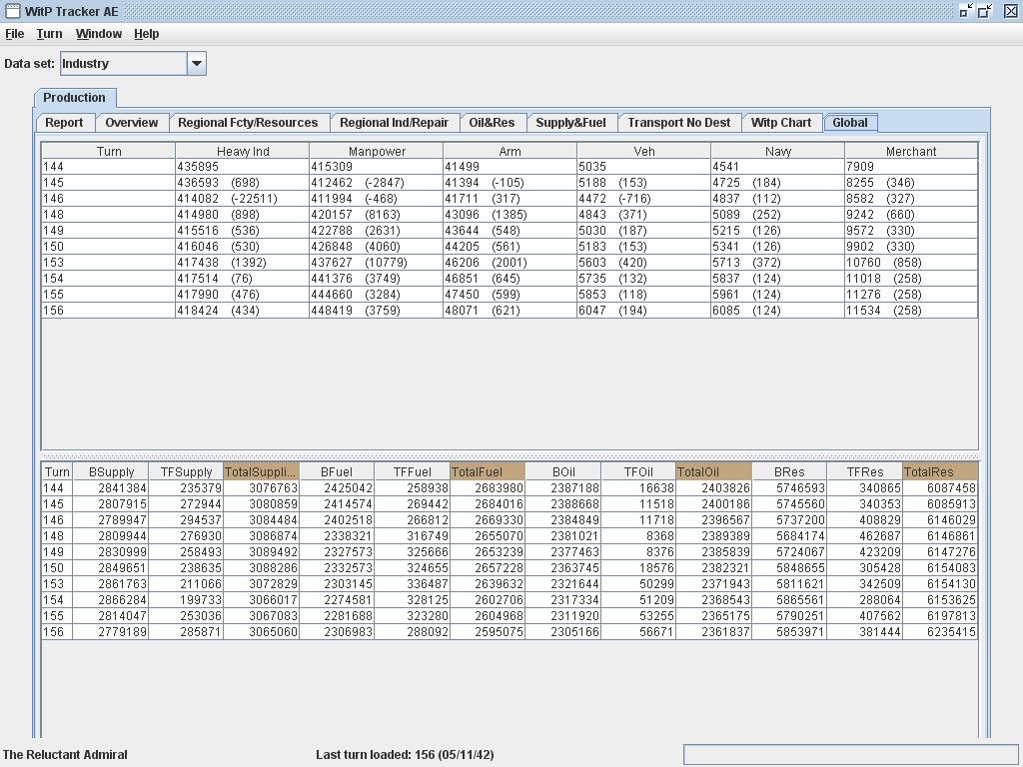This screenshot has height=767, width=1023.
Task: Open the Turn menu
Action: click(x=49, y=34)
